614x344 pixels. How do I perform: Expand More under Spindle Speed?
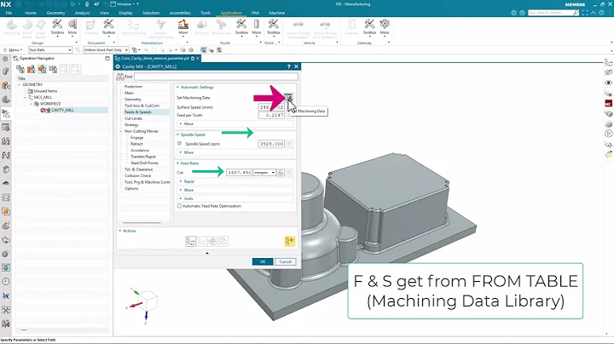188,152
